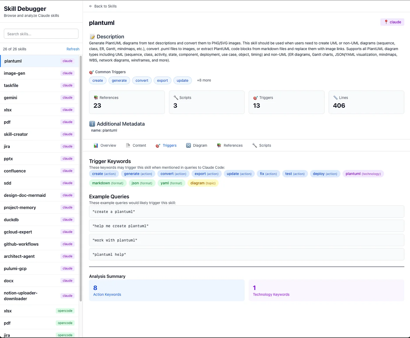410x338 pixels.
Task: Click Back to Skills
Action: 103,6
